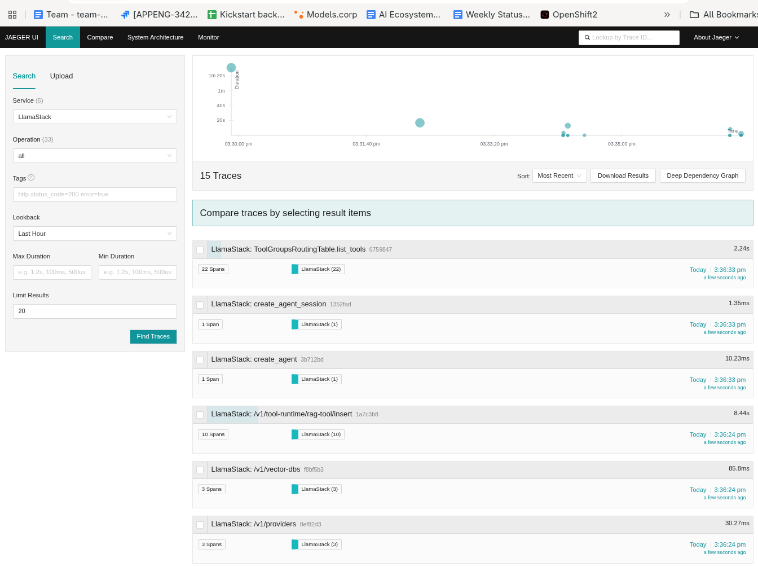758x567 pixels.
Task: Tick the /v1/vector-dbs trace checkbox
Action: pos(200,469)
